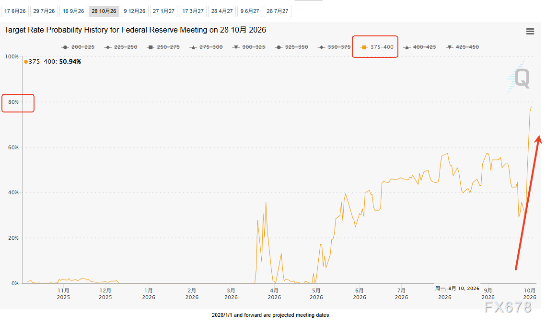Click the 20% y-axis label

click(x=13, y=238)
